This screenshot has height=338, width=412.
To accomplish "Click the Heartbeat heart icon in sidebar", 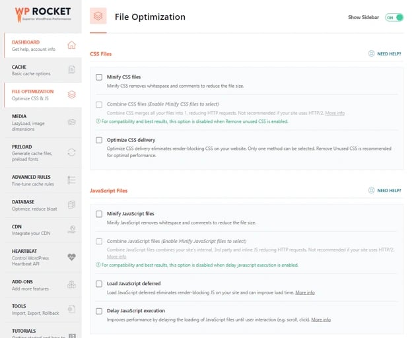I will click(71, 257).
